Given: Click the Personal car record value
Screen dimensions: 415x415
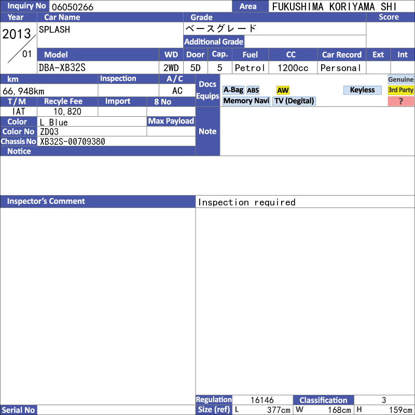Looking at the screenshot, I should [341, 68].
